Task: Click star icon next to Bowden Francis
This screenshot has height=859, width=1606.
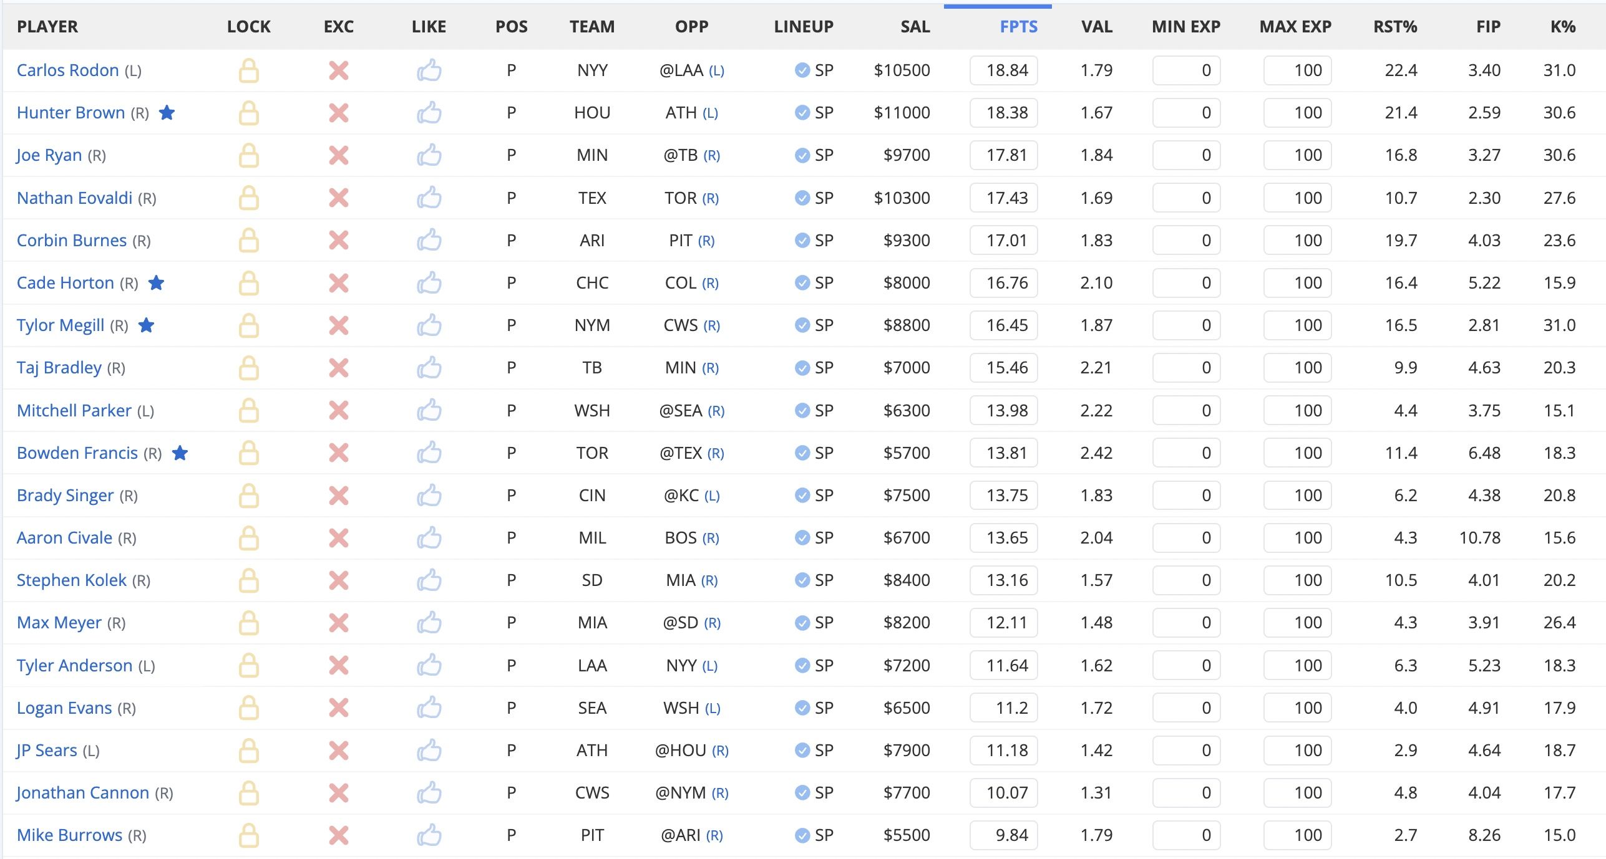Action: [x=180, y=453]
